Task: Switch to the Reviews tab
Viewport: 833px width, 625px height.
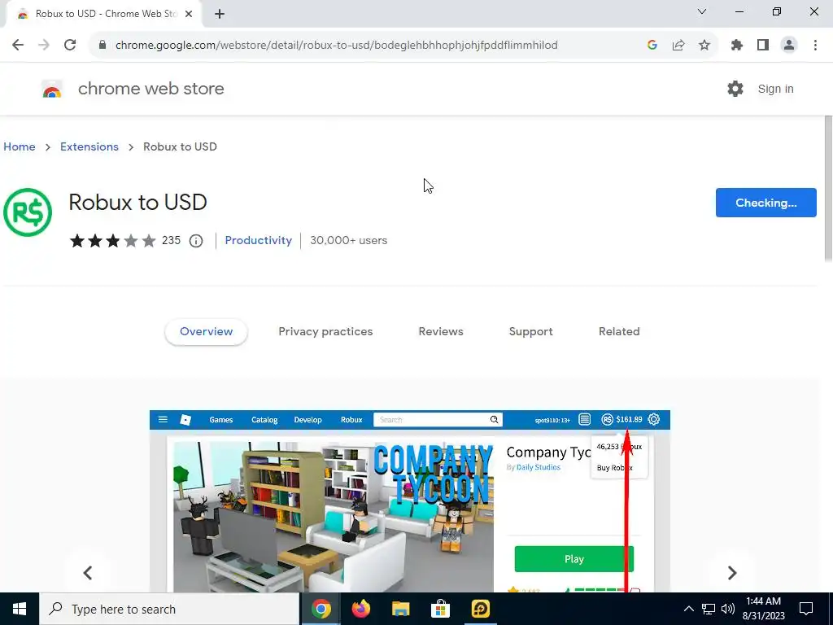Action: (441, 332)
